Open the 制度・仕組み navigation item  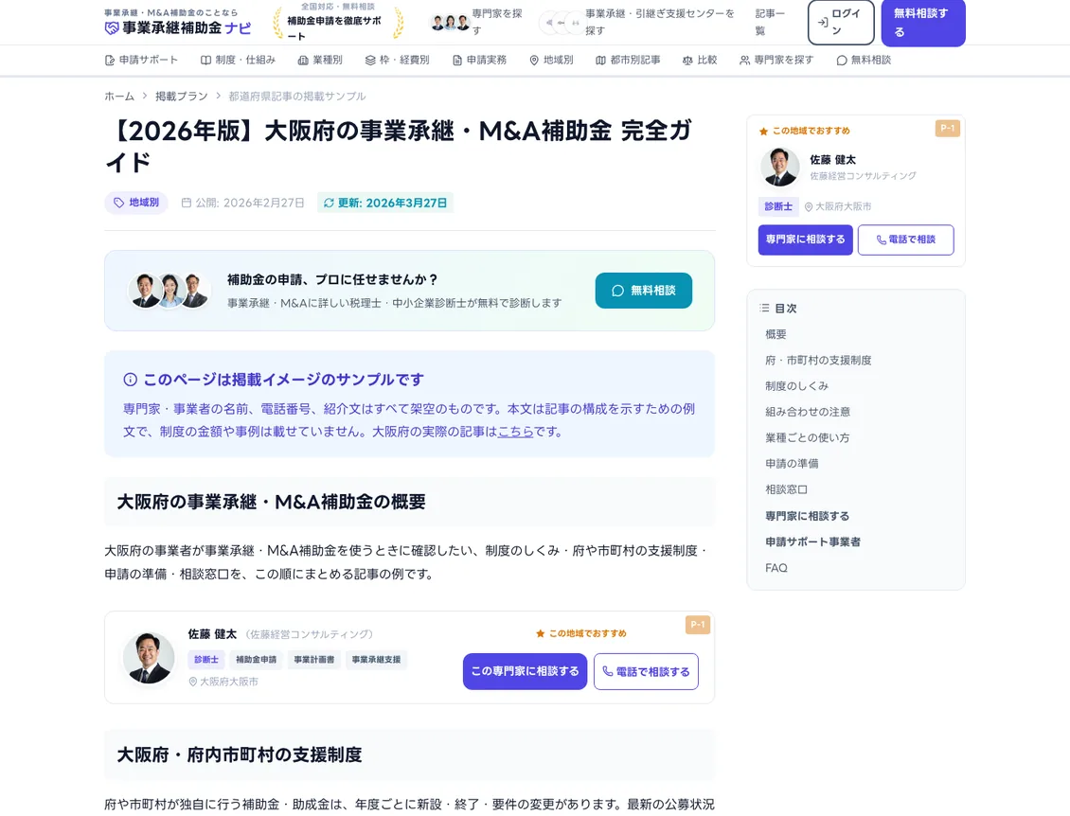239,60
